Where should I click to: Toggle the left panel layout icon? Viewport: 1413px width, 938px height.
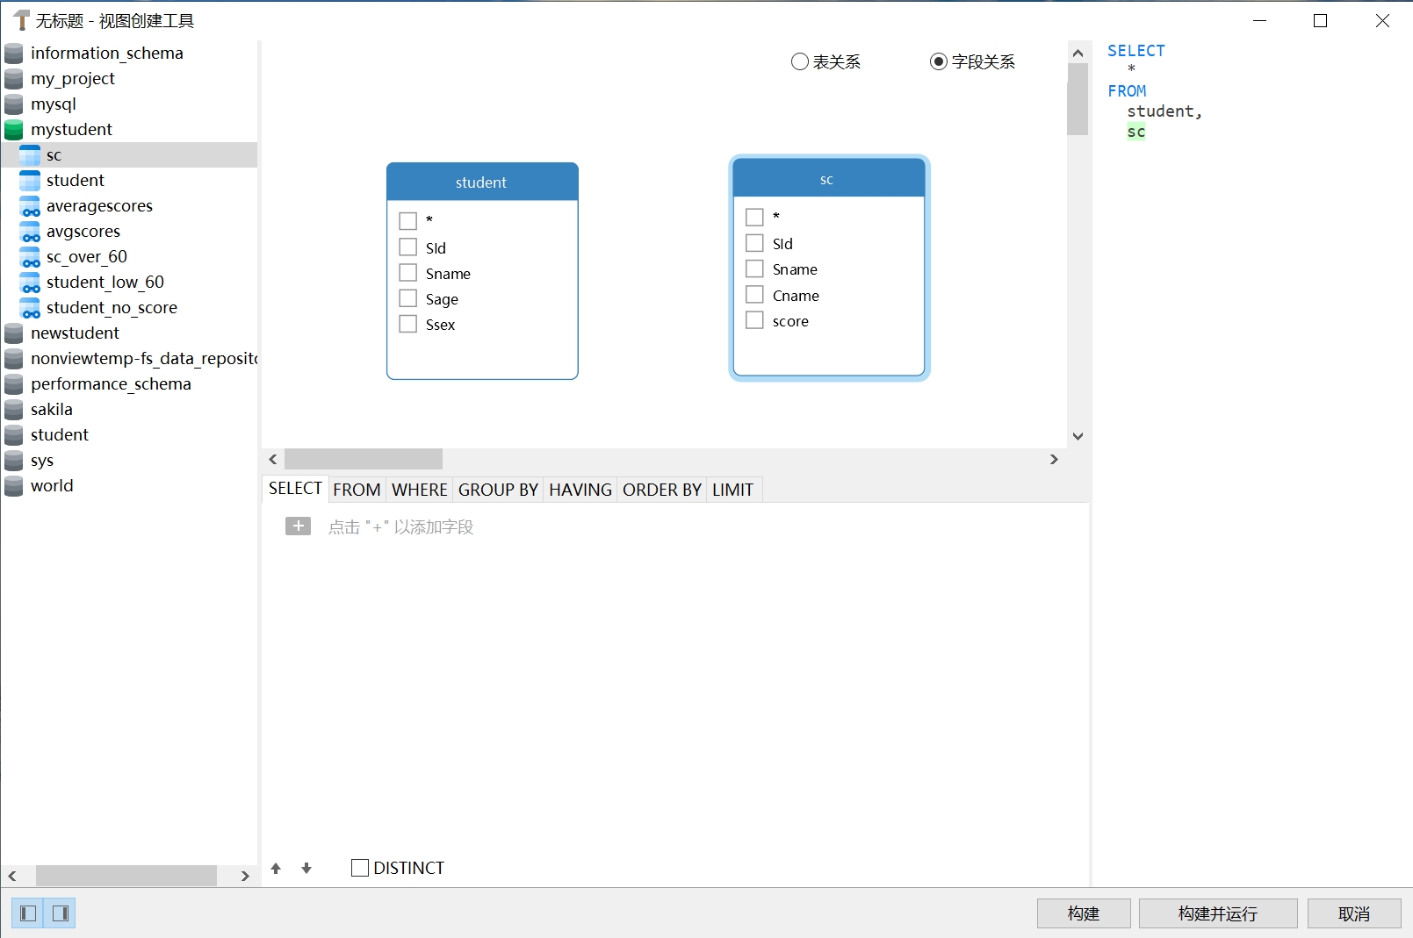[x=28, y=913]
